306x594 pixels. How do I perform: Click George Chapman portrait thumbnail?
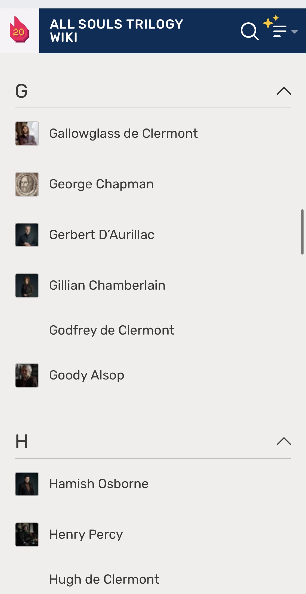[27, 184]
